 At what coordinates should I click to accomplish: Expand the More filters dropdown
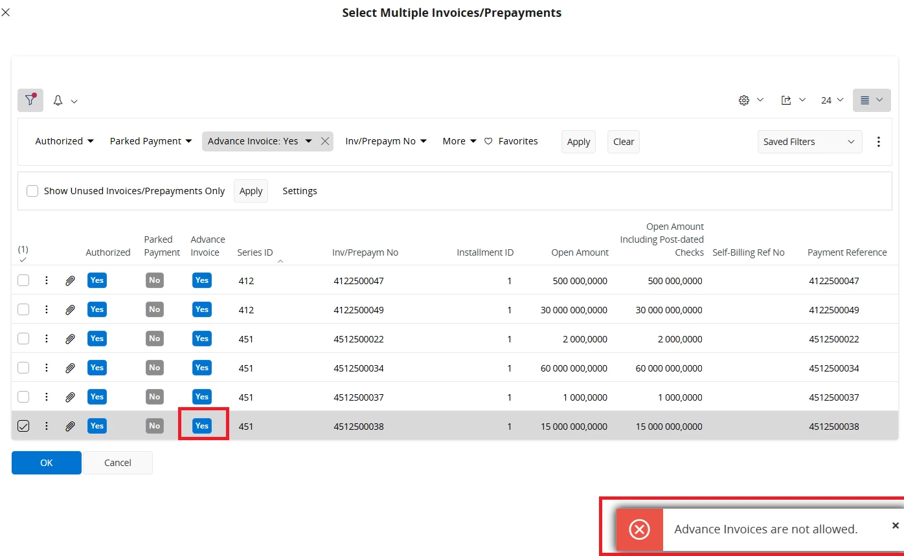459,141
